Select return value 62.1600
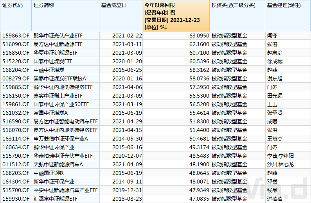Image resolution: width=311 pixels, height=203 pixels. click(199, 45)
